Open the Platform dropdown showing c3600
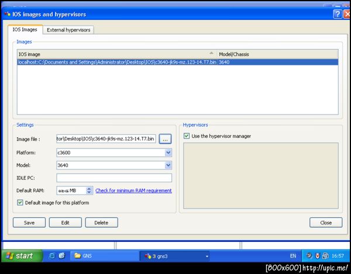 pos(114,152)
